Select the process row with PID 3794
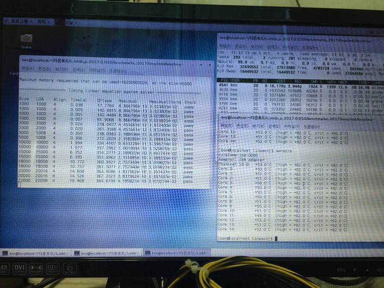This screenshot has width=384, height=288. coord(301,105)
